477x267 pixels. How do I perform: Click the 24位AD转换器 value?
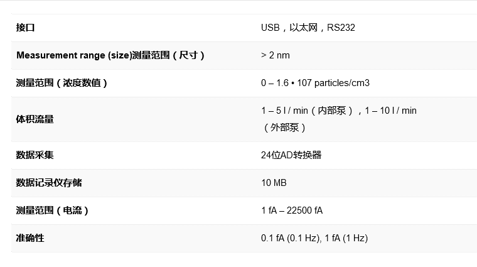[291, 155]
